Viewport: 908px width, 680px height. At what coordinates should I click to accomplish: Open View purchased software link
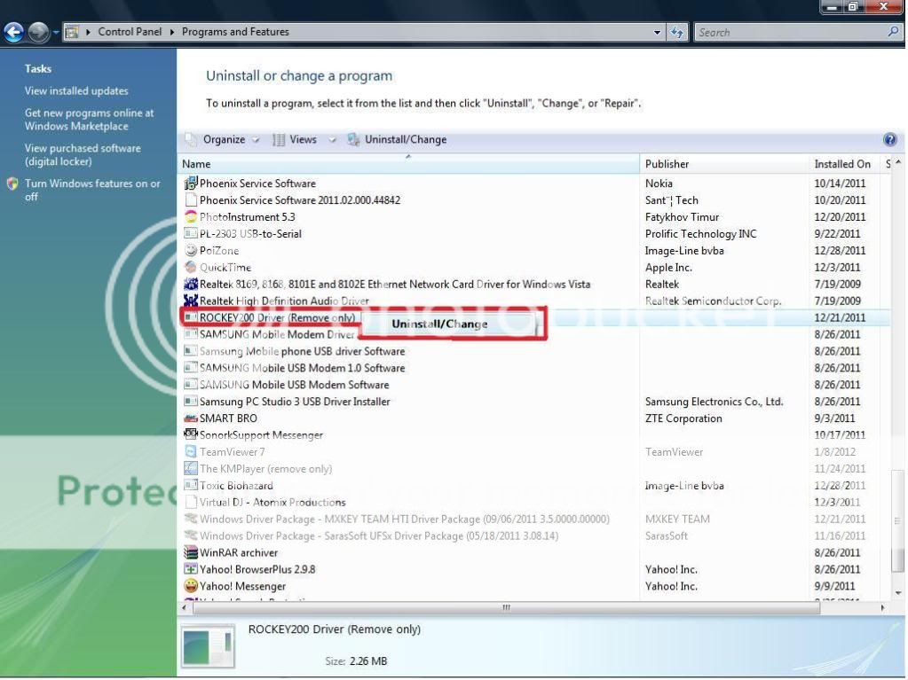coord(83,155)
